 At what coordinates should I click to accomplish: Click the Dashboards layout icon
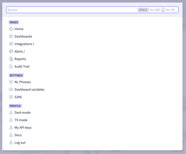coord(11,36)
